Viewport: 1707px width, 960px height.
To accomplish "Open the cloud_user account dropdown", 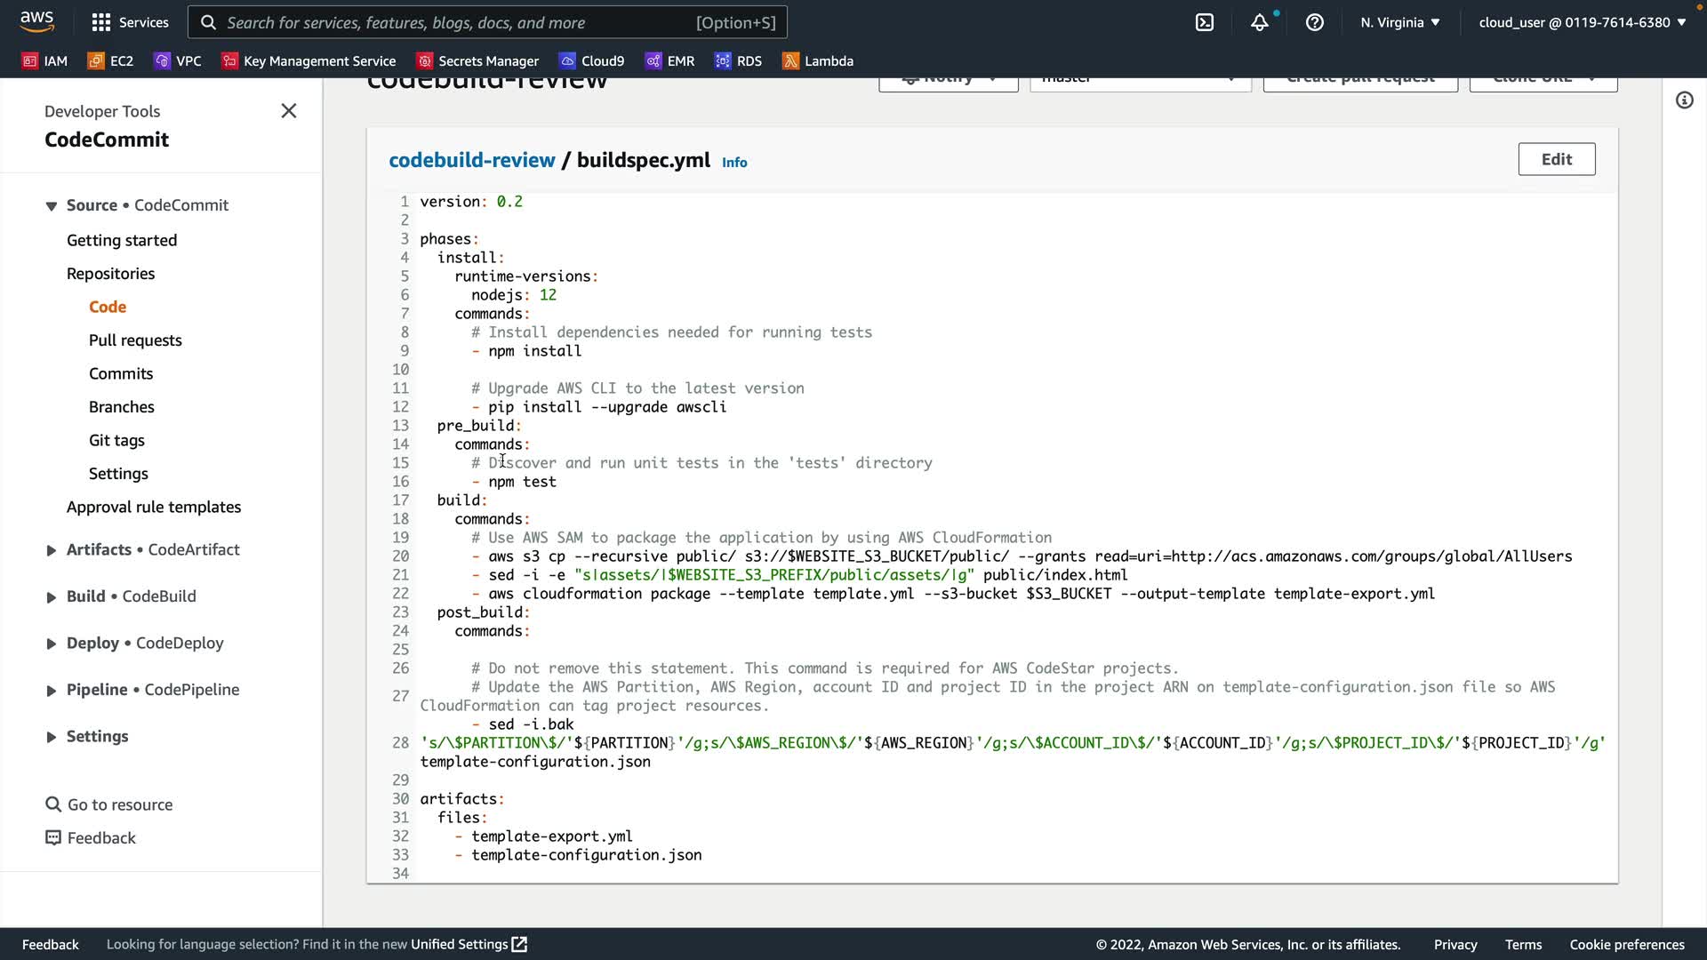I will pos(1582,22).
